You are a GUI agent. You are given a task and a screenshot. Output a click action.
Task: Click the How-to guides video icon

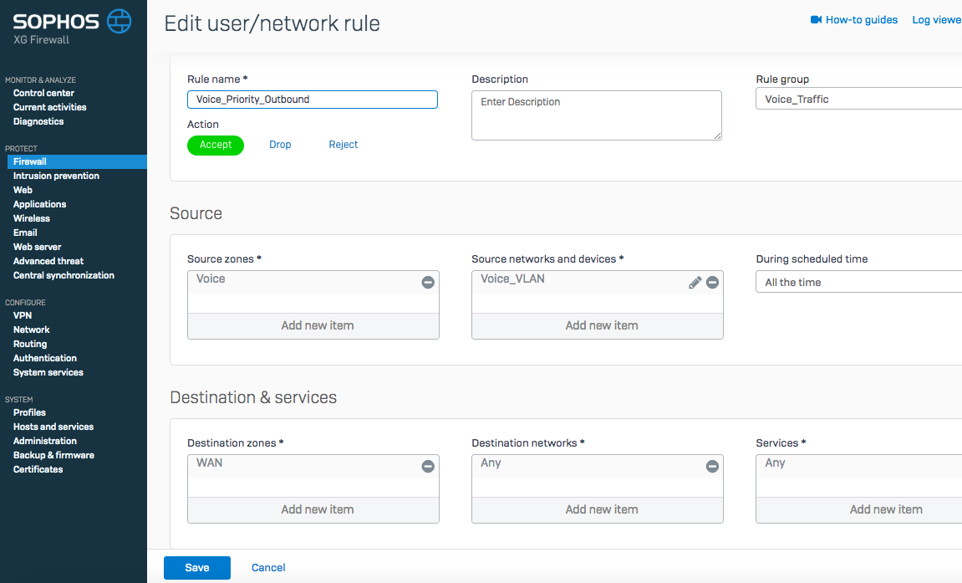(817, 20)
